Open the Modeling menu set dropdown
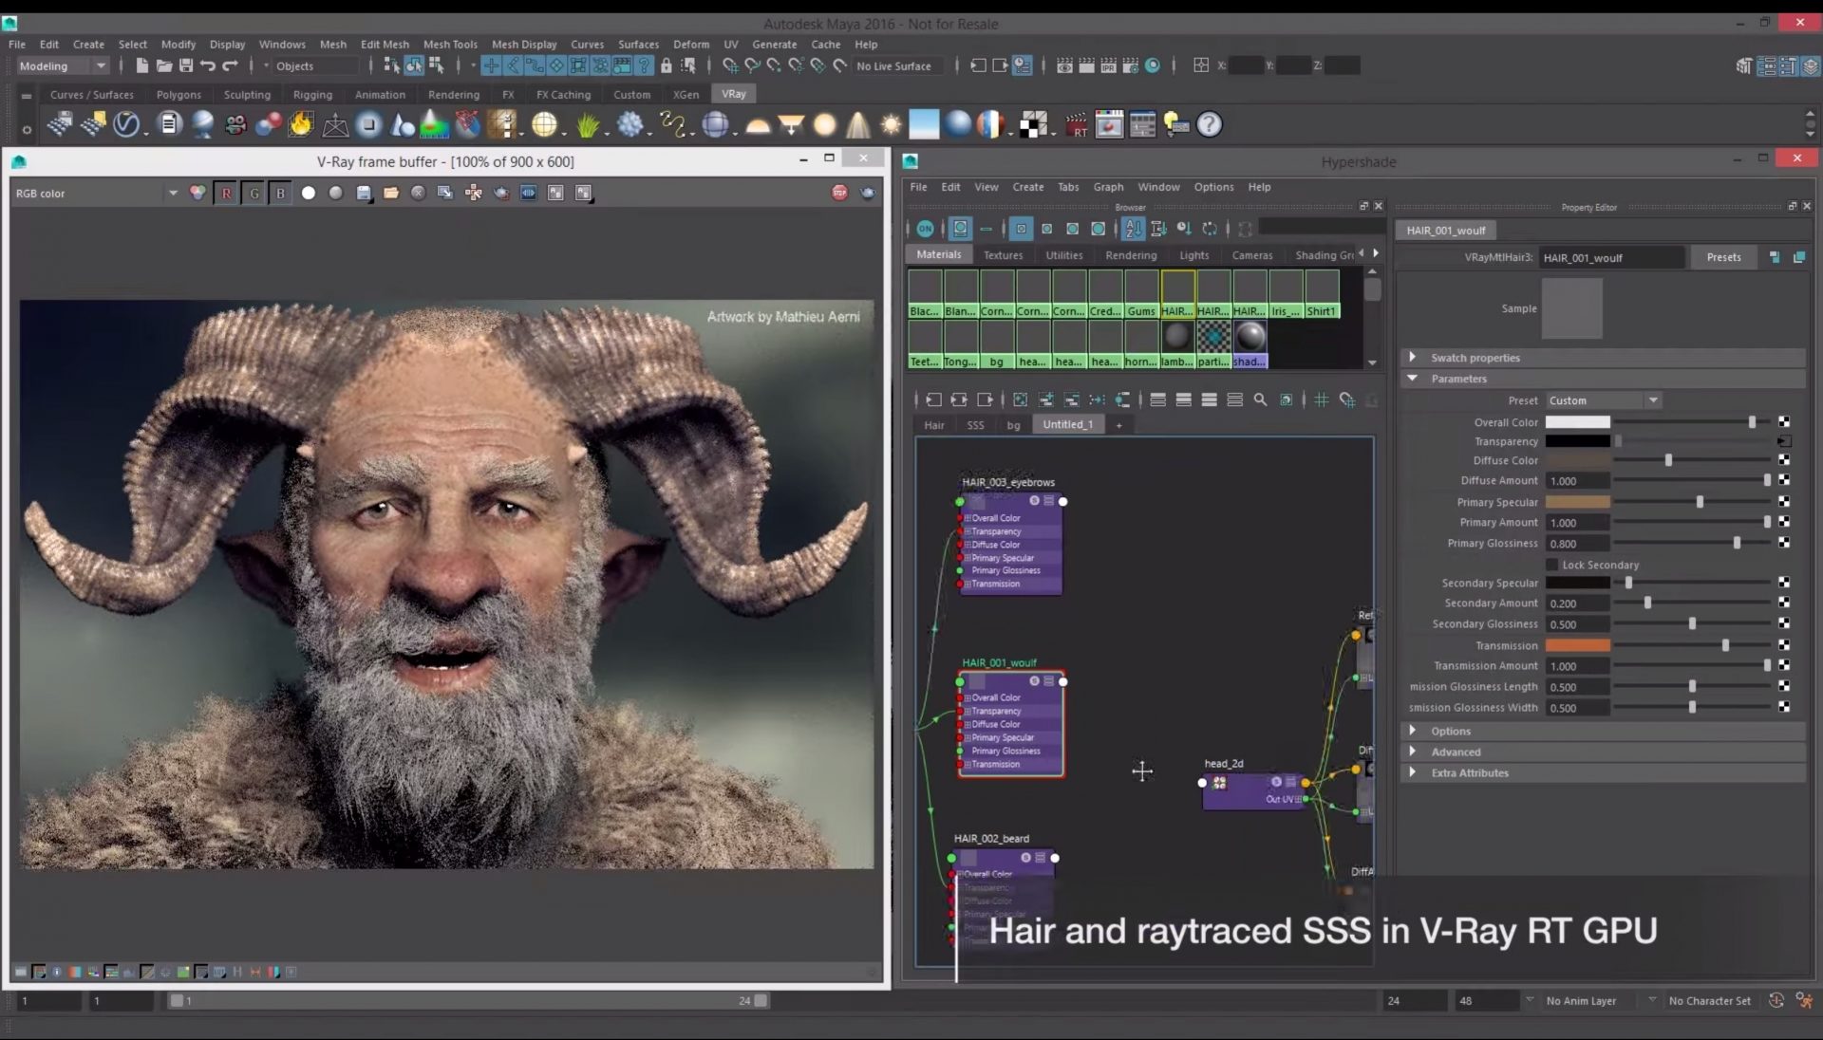 coord(62,65)
